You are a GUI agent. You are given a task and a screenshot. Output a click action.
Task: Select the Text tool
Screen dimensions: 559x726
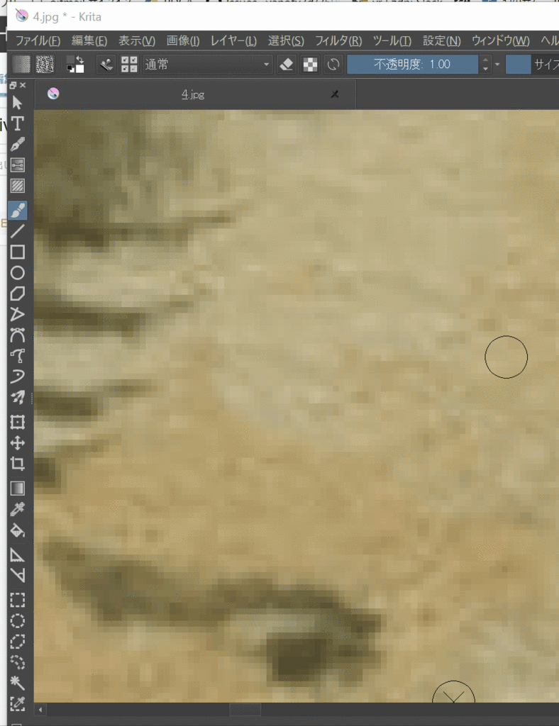(x=18, y=123)
